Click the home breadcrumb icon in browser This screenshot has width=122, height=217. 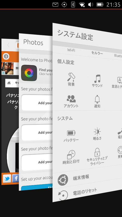pos(9,83)
